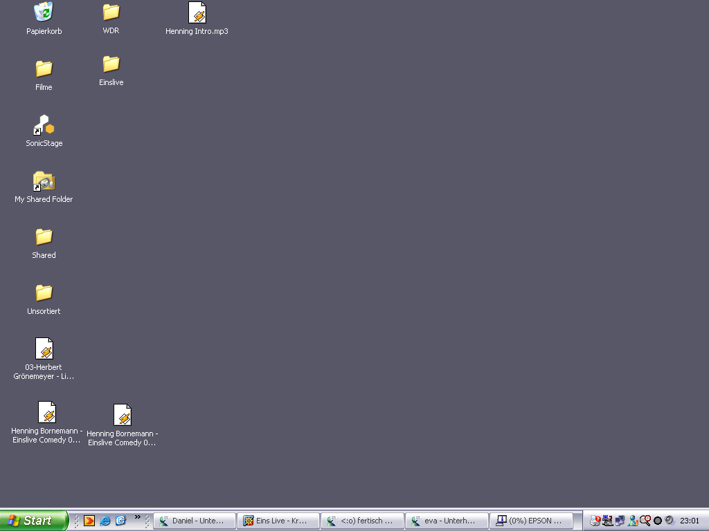The image size is (709, 531).
Task: Click the orange media player Quick Launch icon
Action: [89, 521]
